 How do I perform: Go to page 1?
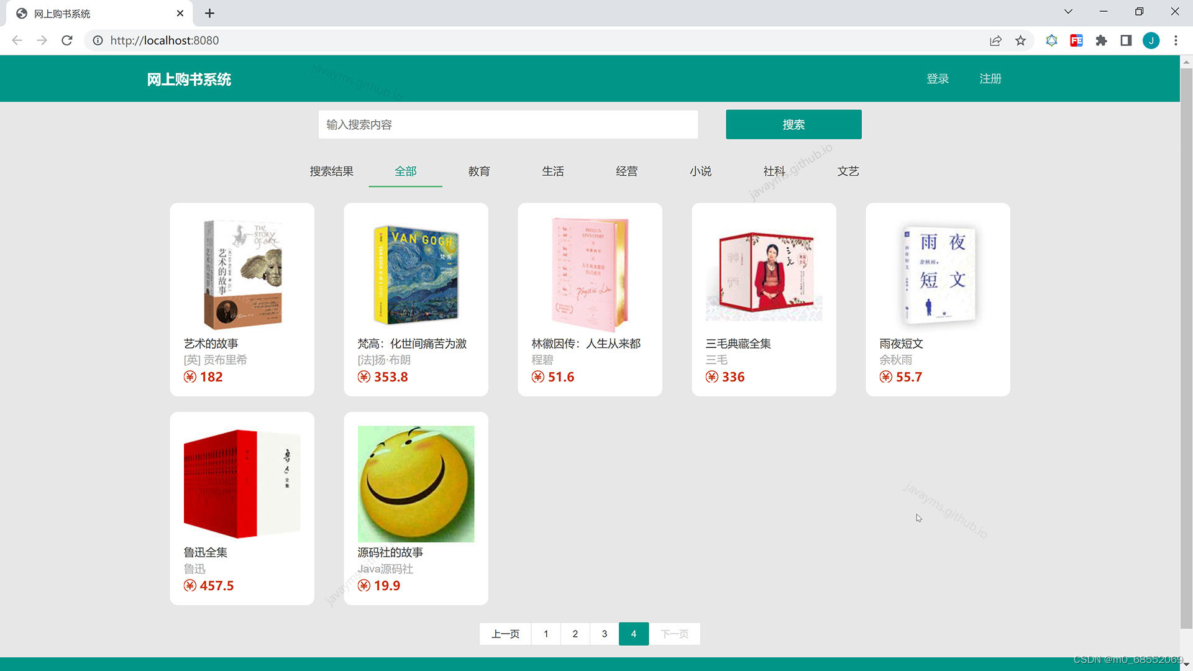coord(546,634)
